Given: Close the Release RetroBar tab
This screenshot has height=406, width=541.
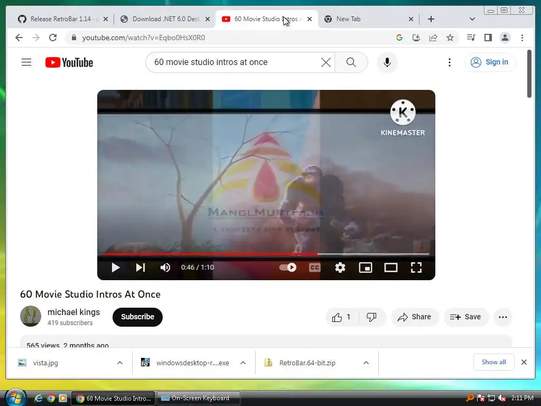Looking at the screenshot, I should pos(106,19).
